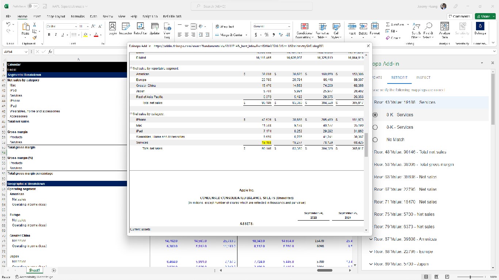Switch to the INSPECT tab in add-in
499x280 pixels.
coord(423,77)
